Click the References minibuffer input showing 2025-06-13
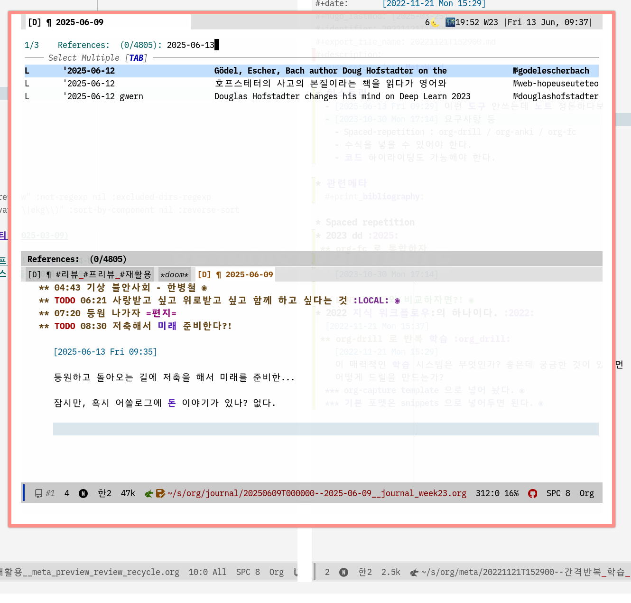 (191, 45)
